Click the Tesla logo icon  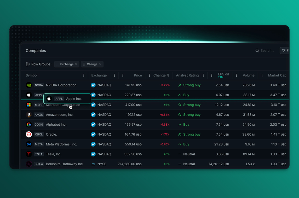click(29, 154)
